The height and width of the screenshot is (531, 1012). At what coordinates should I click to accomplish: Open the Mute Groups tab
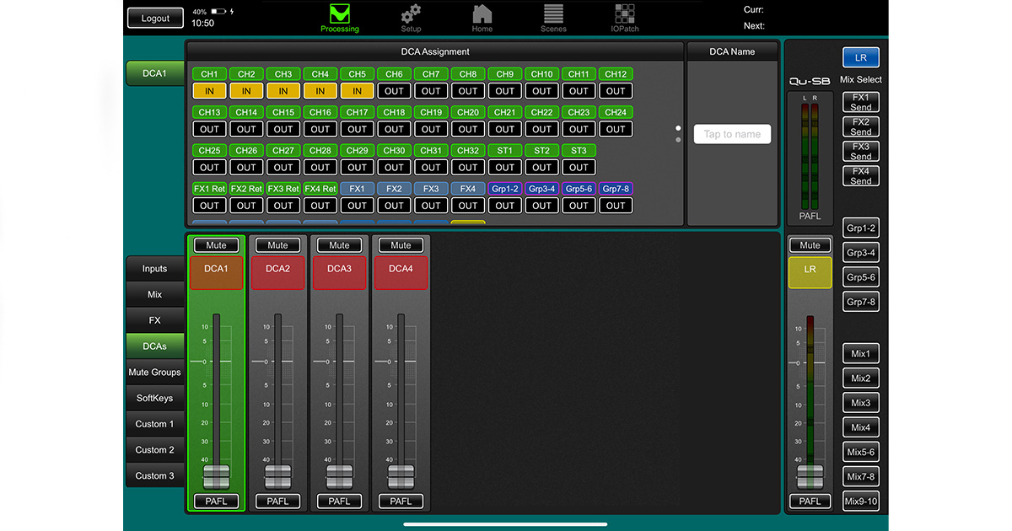[x=154, y=373]
